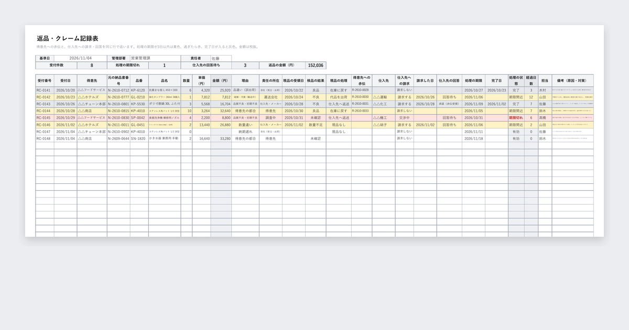The image size is (629, 330).
Task: Select the 仕入先の回答待ち summary label
Action: 206,65
